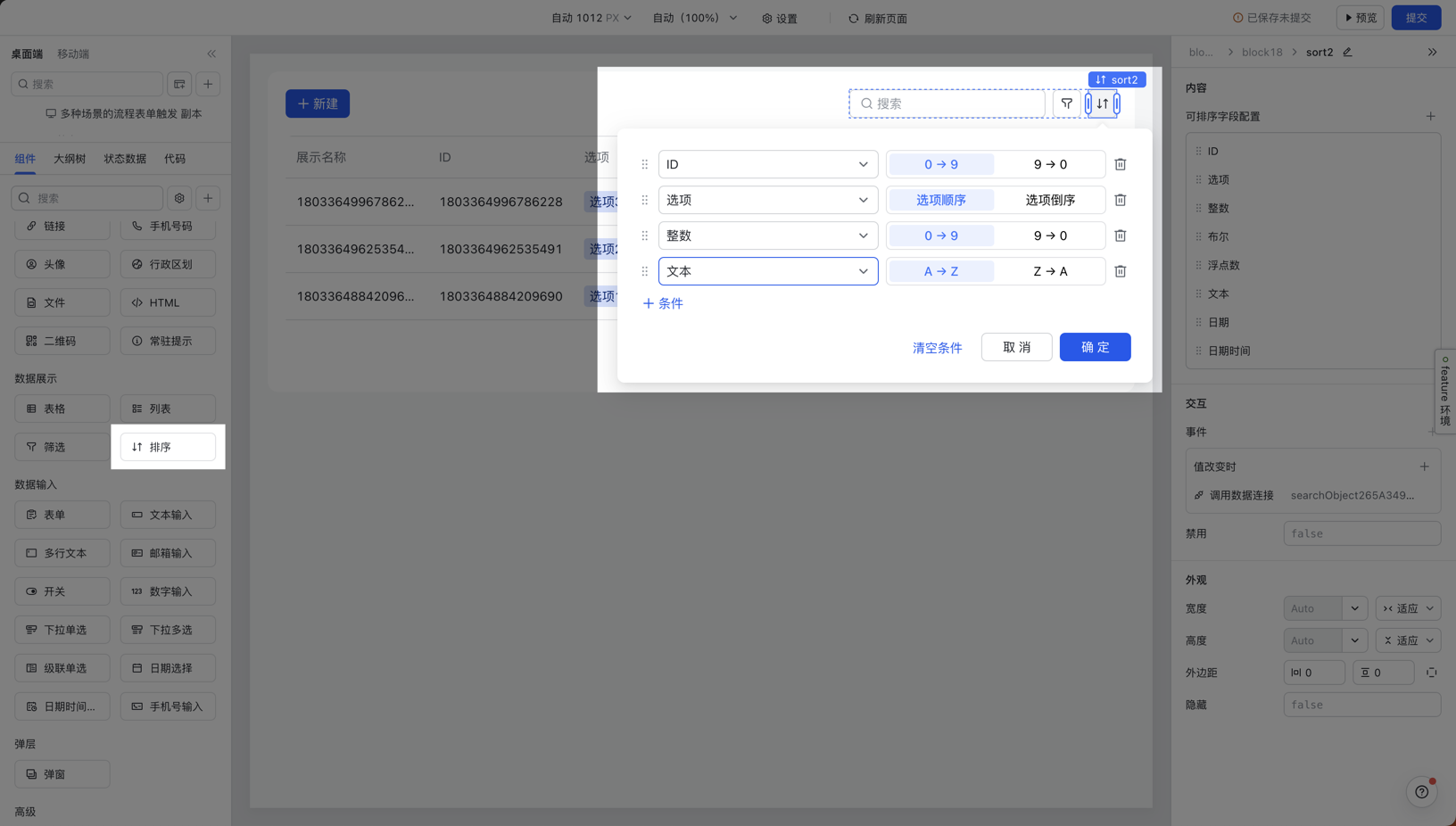Image resolution: width=1456 pixels, height=826 pixels.
Task: Add action to 值改变时 event
Action: [1424, 467]
